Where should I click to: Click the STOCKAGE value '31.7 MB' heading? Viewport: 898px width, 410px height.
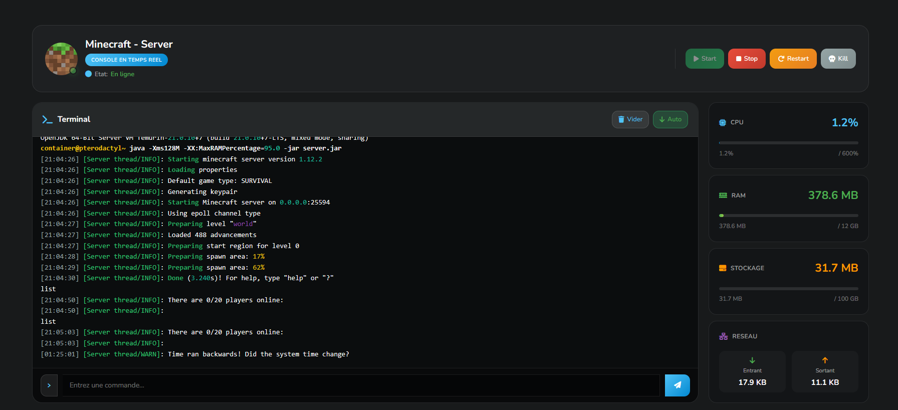[x=836, y=268]
